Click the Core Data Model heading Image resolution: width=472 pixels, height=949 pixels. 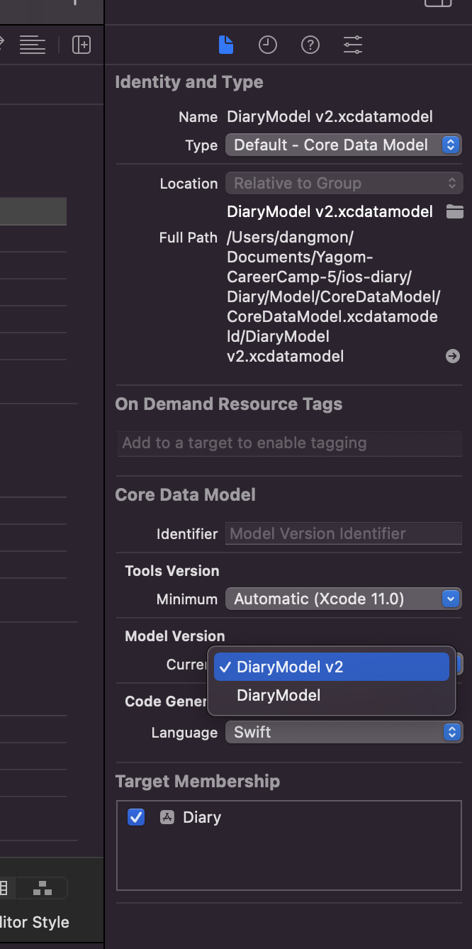click(x=186, y=494)
